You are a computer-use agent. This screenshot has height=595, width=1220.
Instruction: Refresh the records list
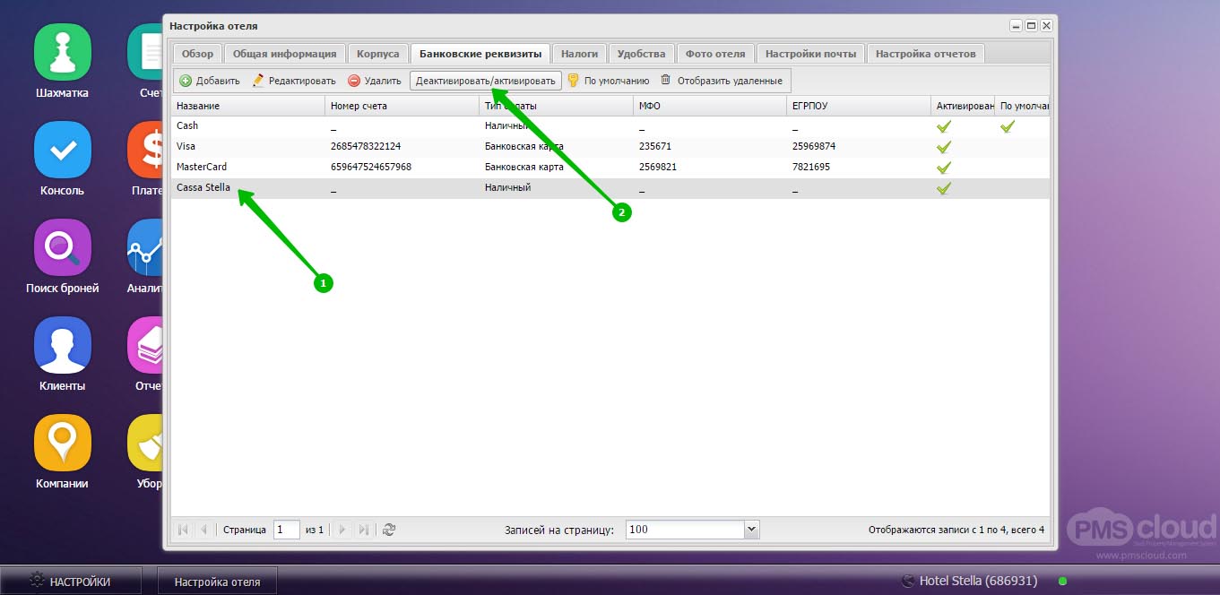pos(388,530)
